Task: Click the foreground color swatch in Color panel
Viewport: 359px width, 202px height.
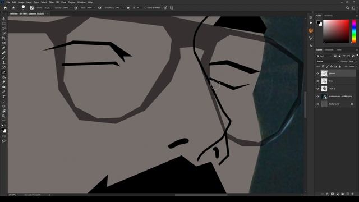Action: (318, 22)
